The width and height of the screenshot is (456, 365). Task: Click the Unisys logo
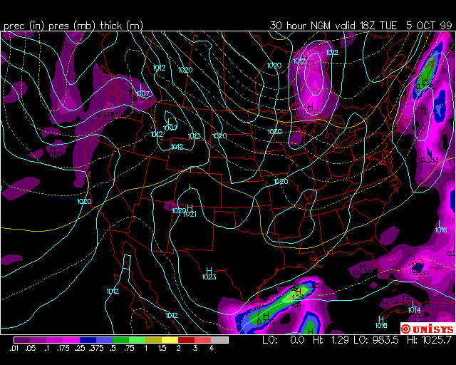pyautogui.click(x=427, y=329)
